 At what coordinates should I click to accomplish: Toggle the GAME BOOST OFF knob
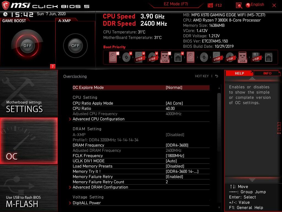pos(27,46)
